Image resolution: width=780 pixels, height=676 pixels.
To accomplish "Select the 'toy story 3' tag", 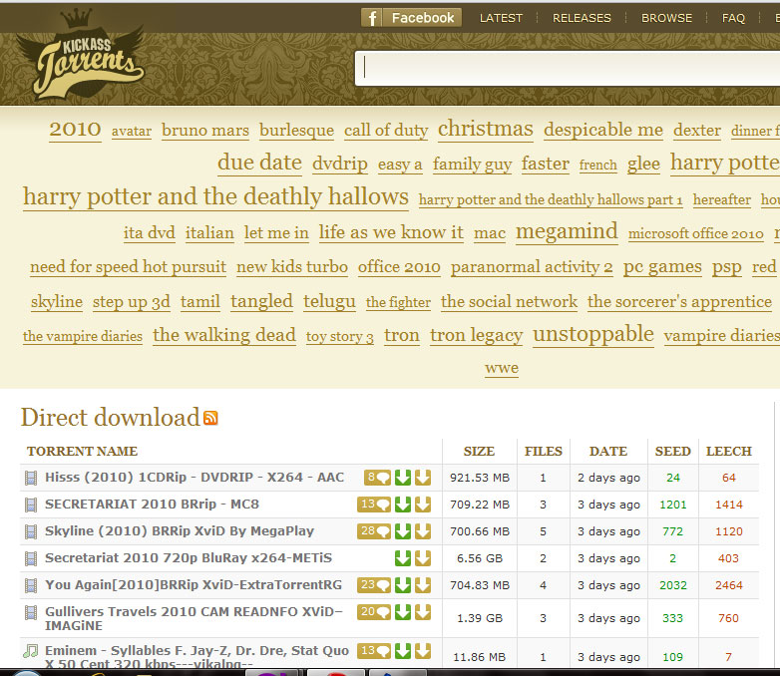I will [x=340, y=337].
